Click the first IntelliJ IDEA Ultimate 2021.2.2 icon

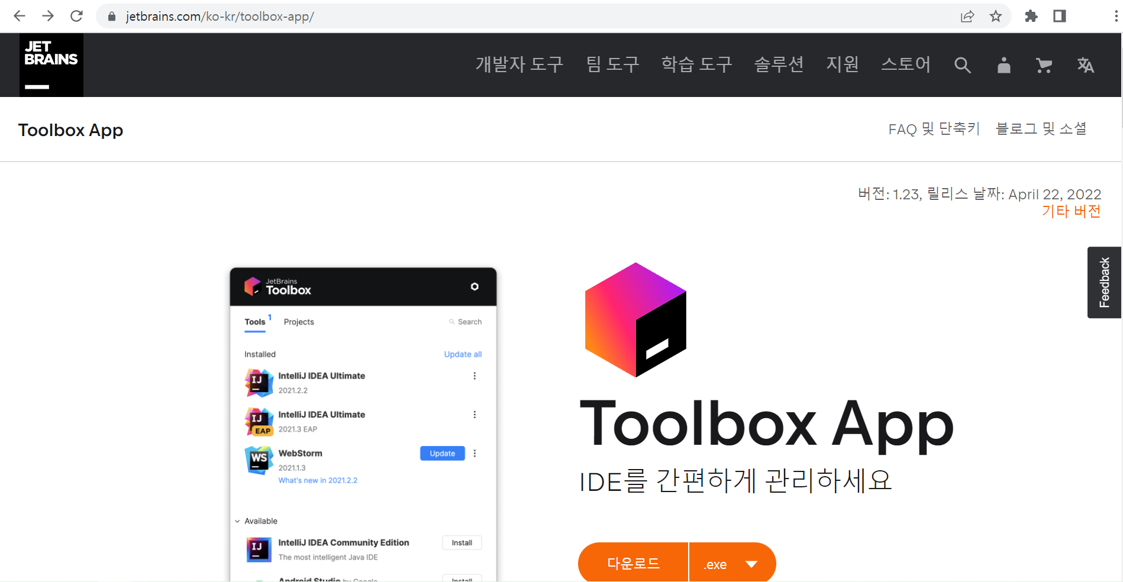[259, 383]
